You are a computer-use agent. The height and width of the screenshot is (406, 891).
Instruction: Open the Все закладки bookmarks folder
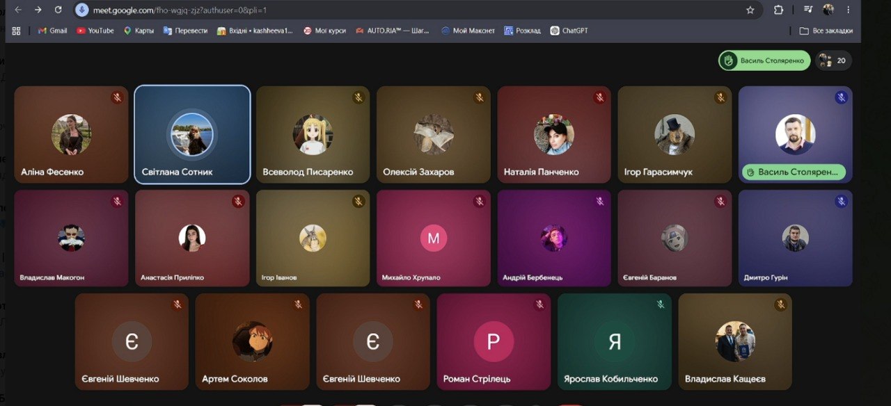[826, 31]
